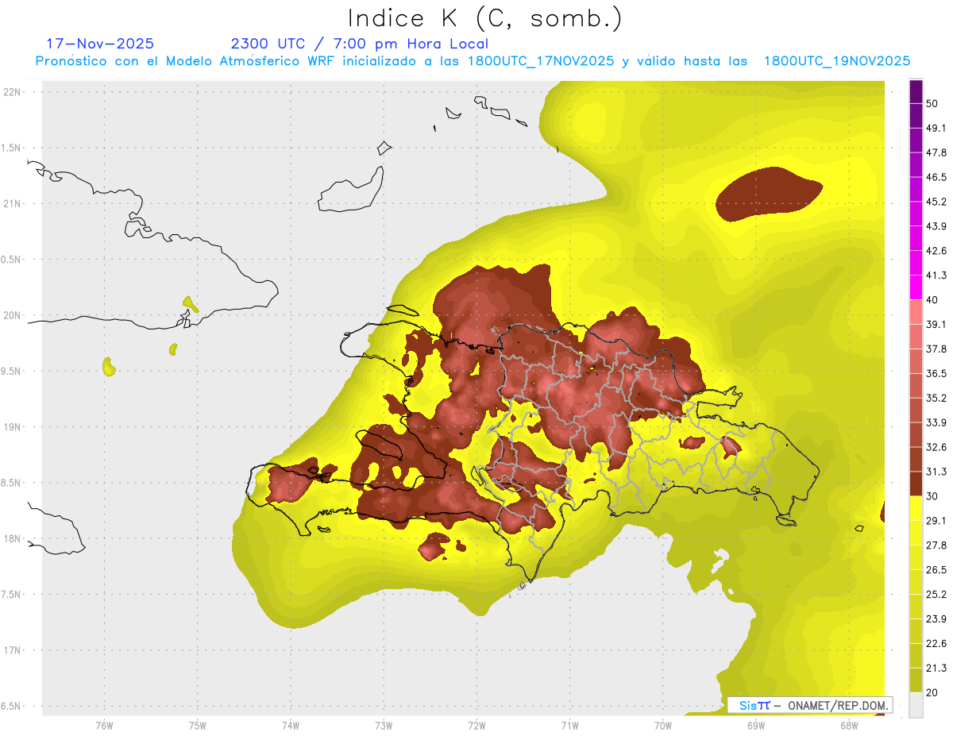Pick the "31.3" value on the color scale
Image resolution: width=953 pixels, height=736 pixels.
936,472
